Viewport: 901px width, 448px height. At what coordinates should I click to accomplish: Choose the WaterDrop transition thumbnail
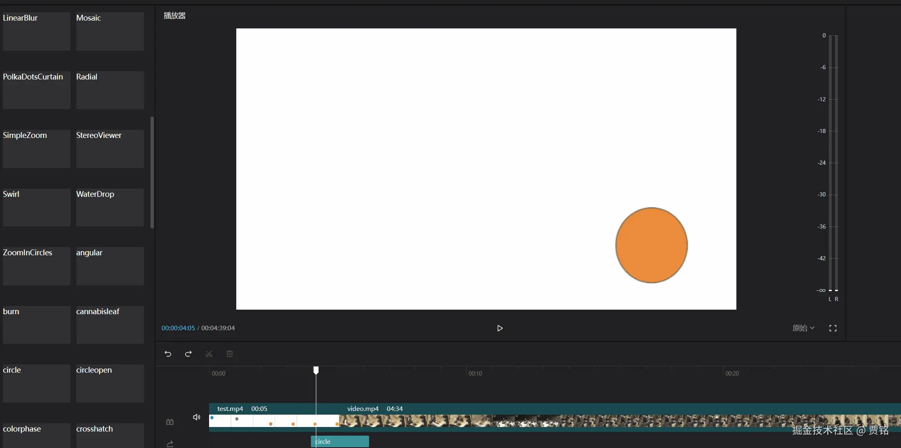[110, 207]
